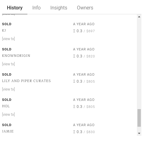Open the Info tab
Image resolution: width=146 pixels, height=141 pixels.
pos(36,8)
